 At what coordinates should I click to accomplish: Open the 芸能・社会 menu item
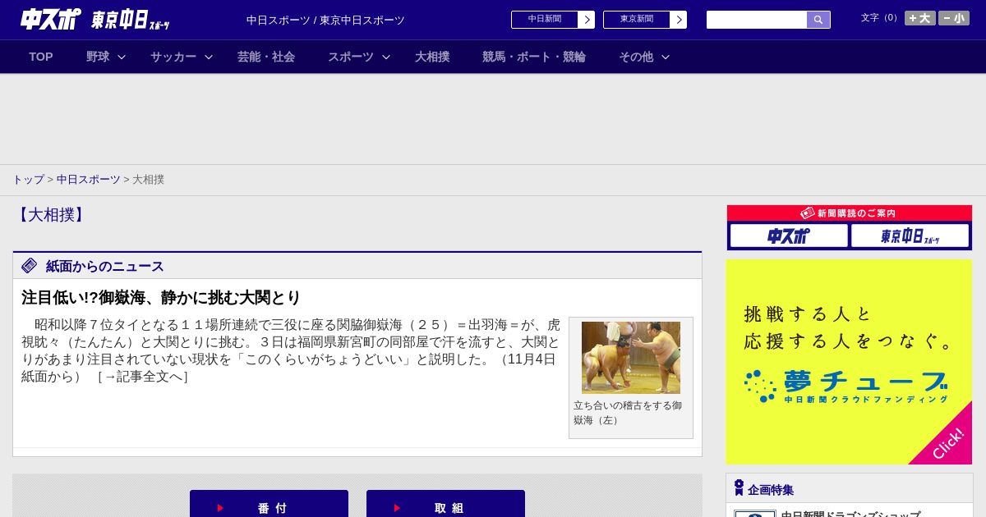click(x=266, y=57)
